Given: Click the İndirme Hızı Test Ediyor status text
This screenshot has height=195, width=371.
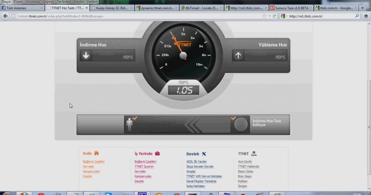Looking at the screenshot, I should click(267, 123).
